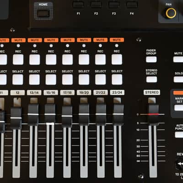Click the '23/24' channel label strip

[x=117, y=92]
